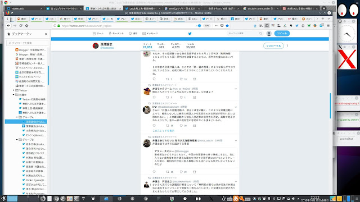Open the テストタイトルページ bookmark
The height and width of the screenshot is (202, 360).
[28, 77]
